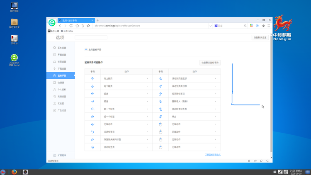Image resolution: width=311 pixels, height=175 pixels.
Task: Click the trash icon in the status bar
Action: (x=249, y=161)
